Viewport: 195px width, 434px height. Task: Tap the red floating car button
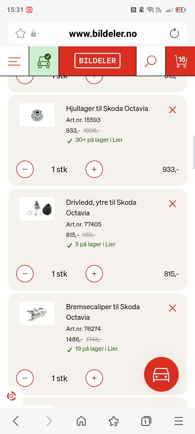coord(161,374)
